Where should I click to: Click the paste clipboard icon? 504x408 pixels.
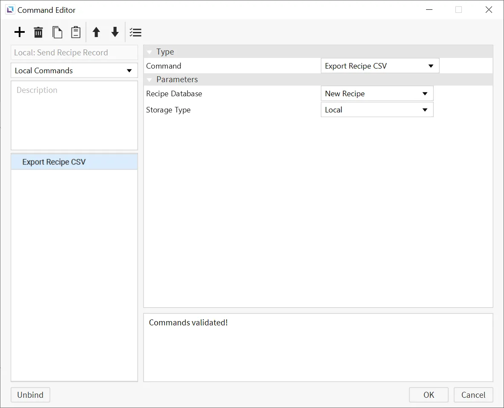pyautogui.click(x=76, y=32)
